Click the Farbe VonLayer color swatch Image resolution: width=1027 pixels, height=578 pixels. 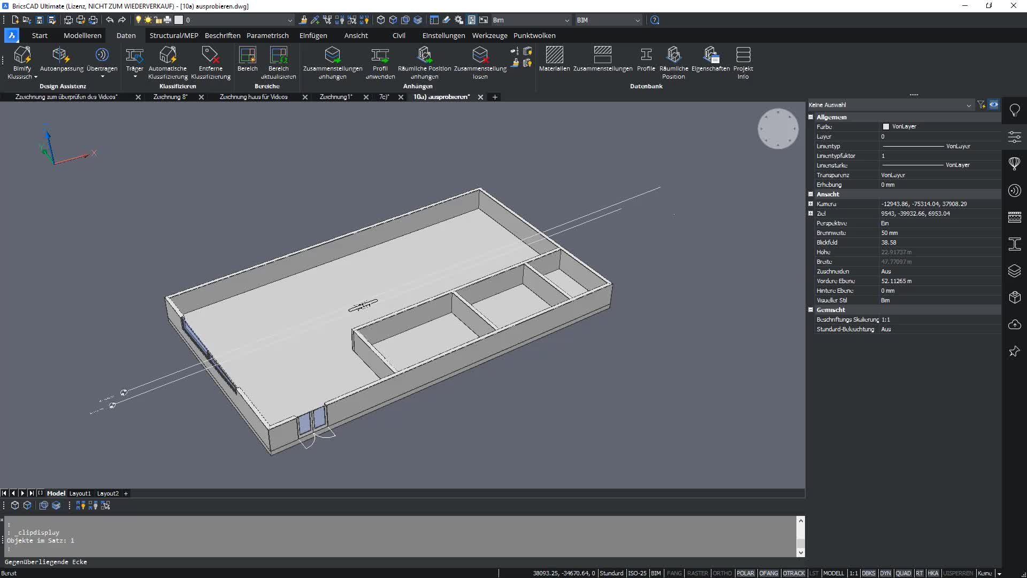point(886,127)
